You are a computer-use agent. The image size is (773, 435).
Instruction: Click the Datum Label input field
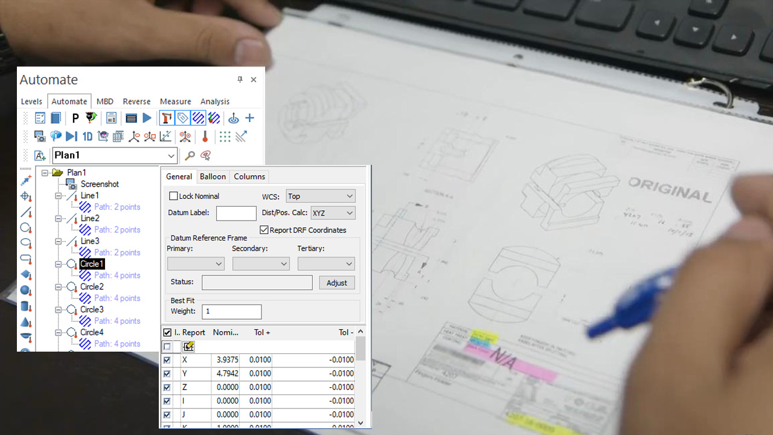point(236,213)
